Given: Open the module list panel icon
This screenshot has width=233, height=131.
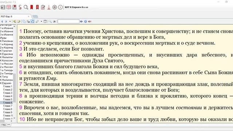Looking at the screenshot, I should point(3,7).
